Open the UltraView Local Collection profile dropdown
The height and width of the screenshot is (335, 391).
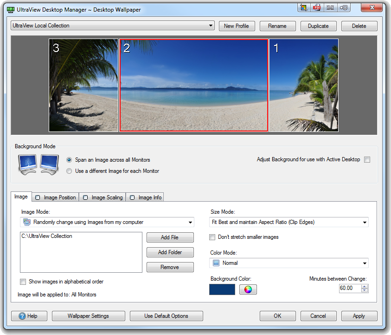click(113, 26)
